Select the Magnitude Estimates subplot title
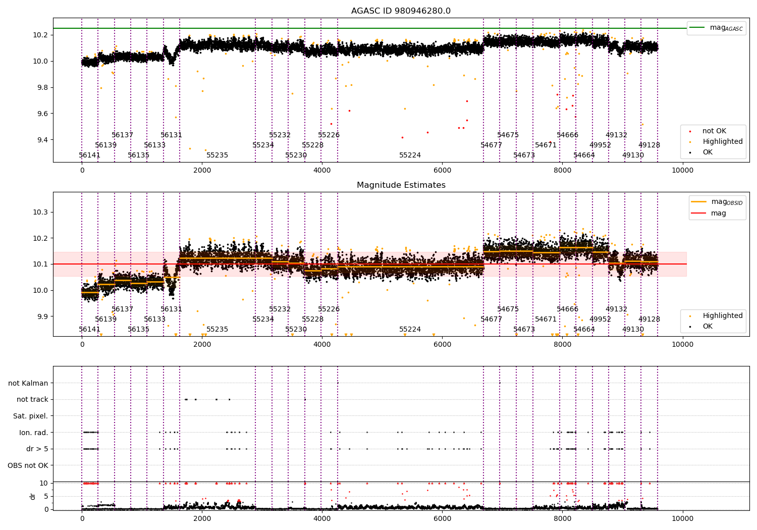This screenshot has height=530, width=757. coord(401,185)
